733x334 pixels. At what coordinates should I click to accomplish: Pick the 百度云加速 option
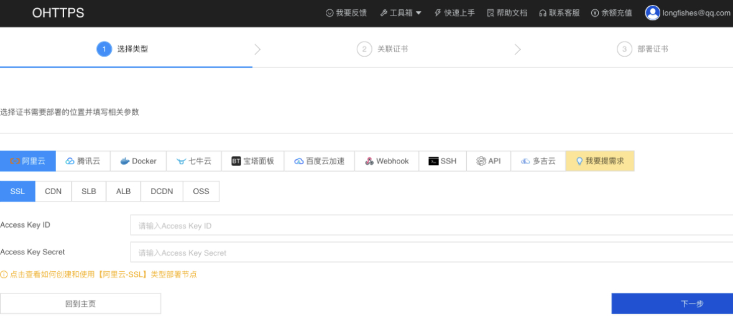point(320,161)
